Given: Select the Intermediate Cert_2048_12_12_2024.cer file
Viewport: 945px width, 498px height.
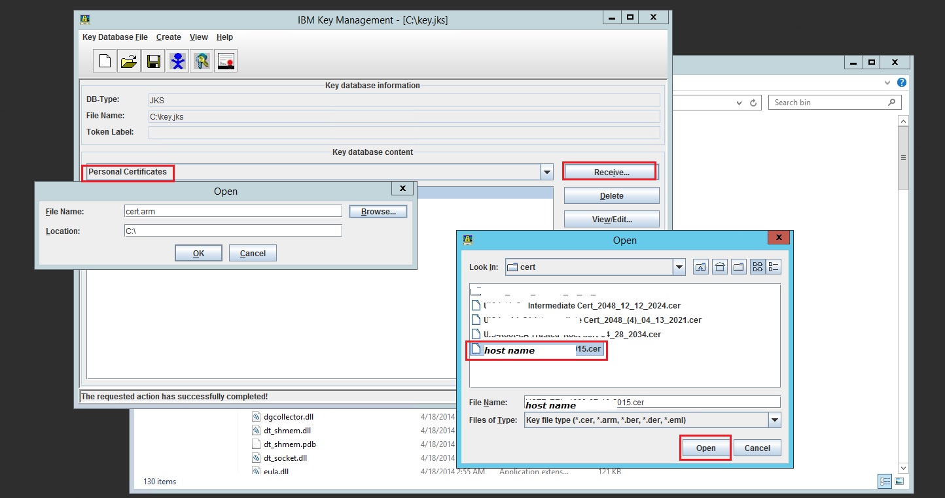Looking at the screenshot, I should tap(577, 305).
